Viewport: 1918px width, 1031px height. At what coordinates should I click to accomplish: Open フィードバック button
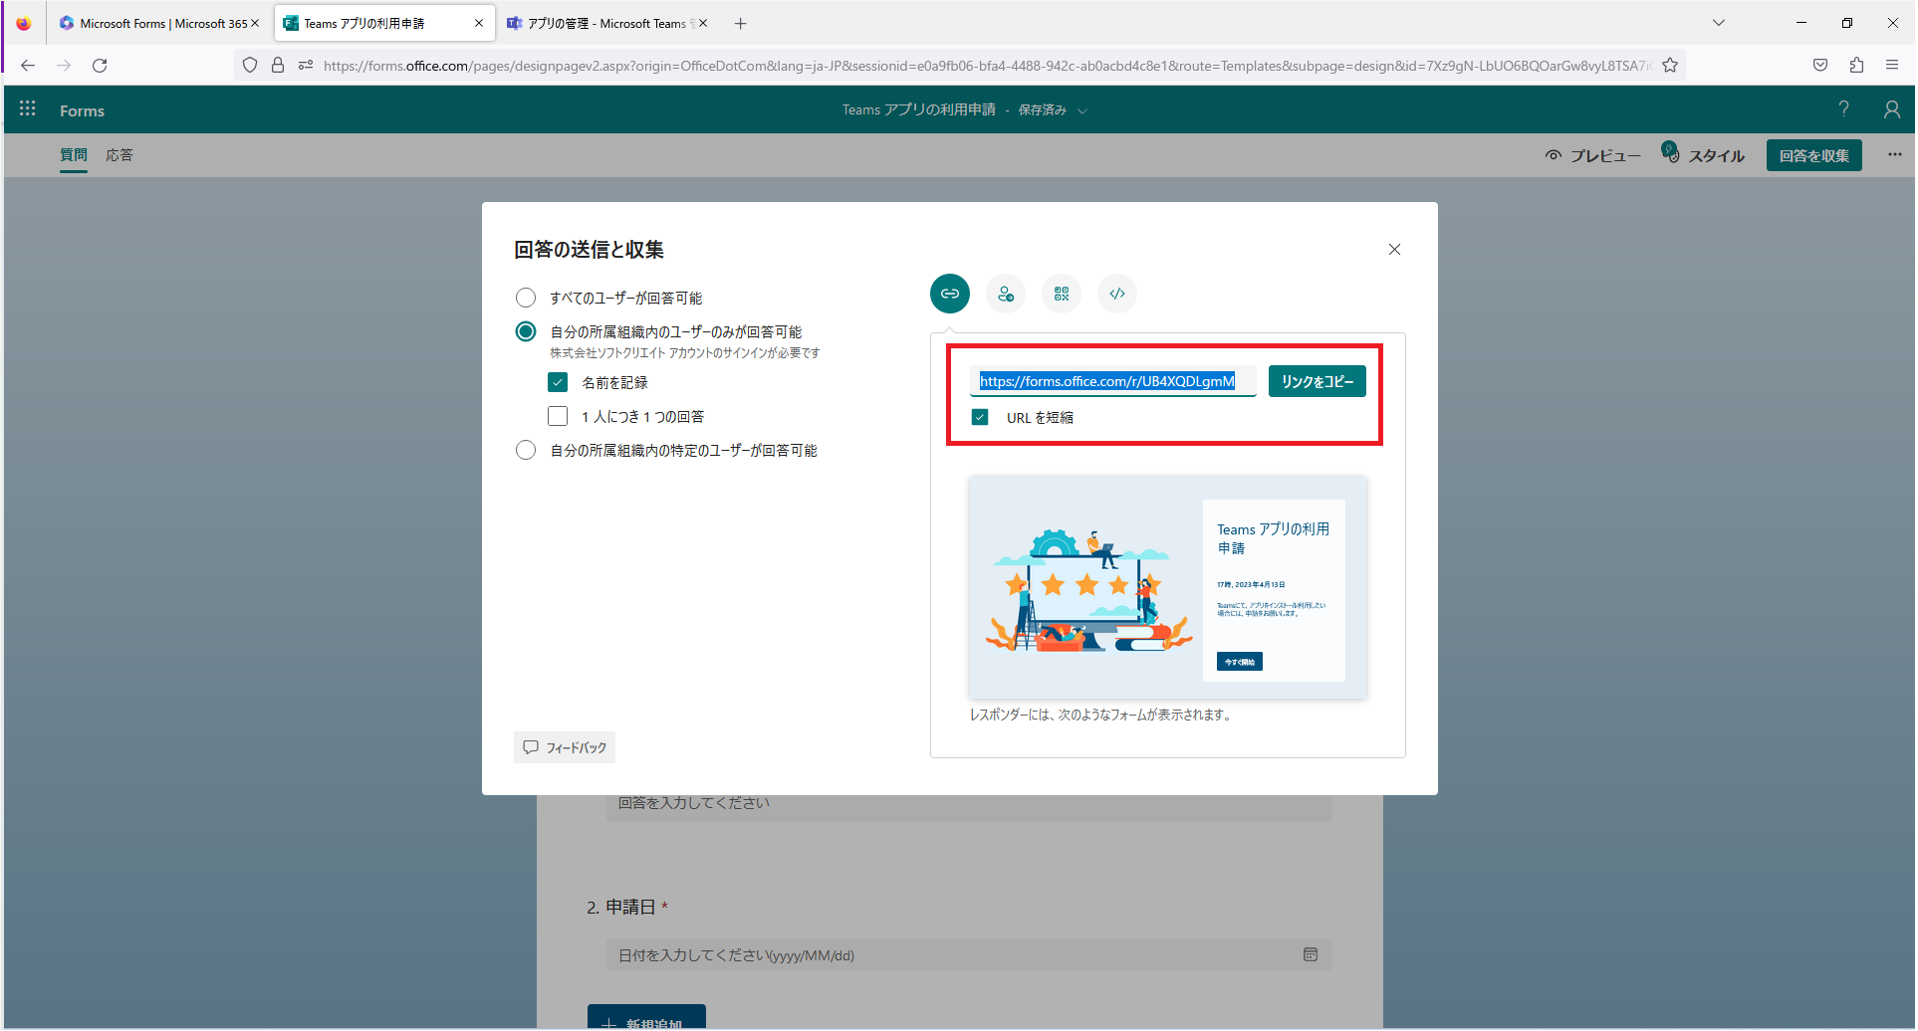click(565, 747)
